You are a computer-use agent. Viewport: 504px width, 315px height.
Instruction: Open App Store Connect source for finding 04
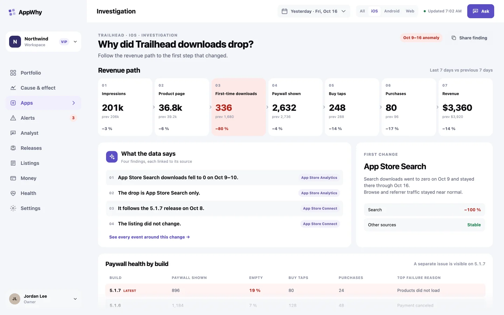(x=320, y=224)
